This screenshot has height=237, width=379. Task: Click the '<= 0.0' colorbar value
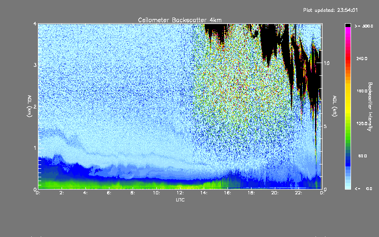click(363, 188)
